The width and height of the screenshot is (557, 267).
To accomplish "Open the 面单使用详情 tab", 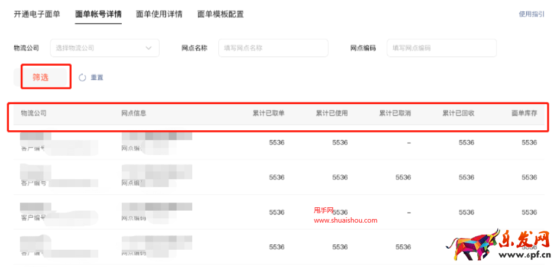I will (159, 14).
